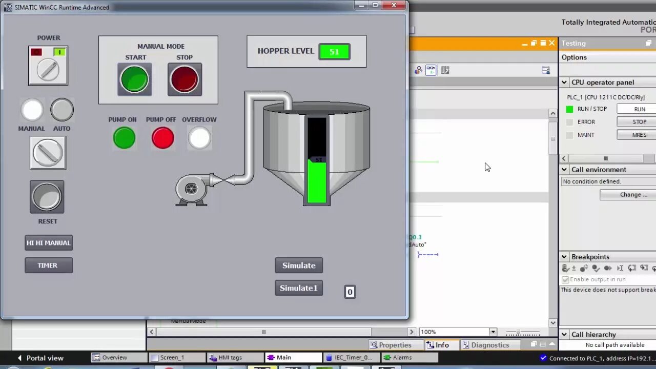Screen dimensions: 656x369
Task: Click the ERROR status LED
Action: pos(569,122)
